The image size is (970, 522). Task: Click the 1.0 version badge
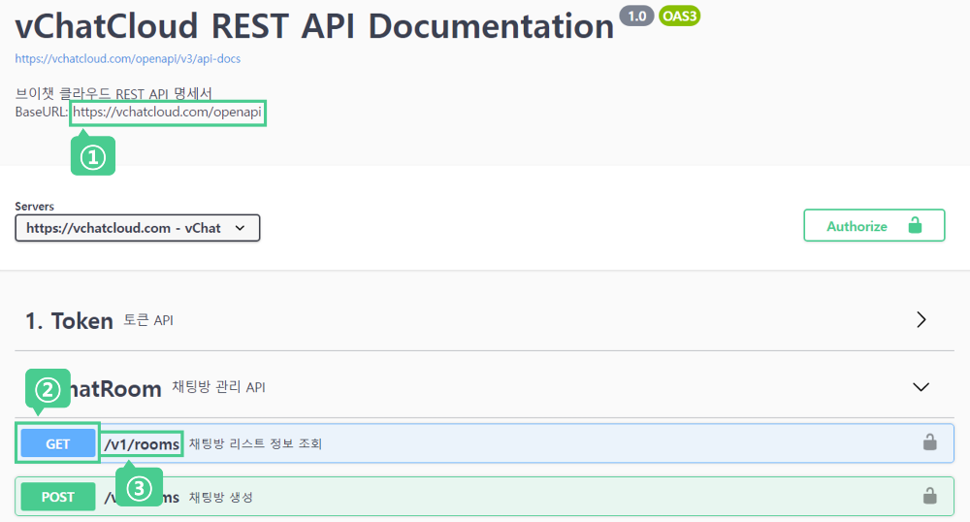click(636, 16)
